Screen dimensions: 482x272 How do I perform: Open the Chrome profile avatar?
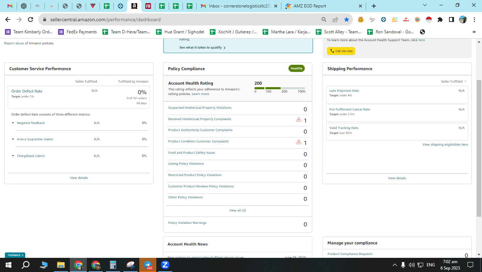click(463, 19)
